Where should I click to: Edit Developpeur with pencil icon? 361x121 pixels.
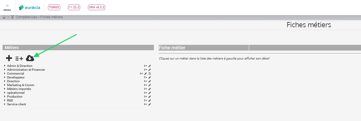pos(150,77)
